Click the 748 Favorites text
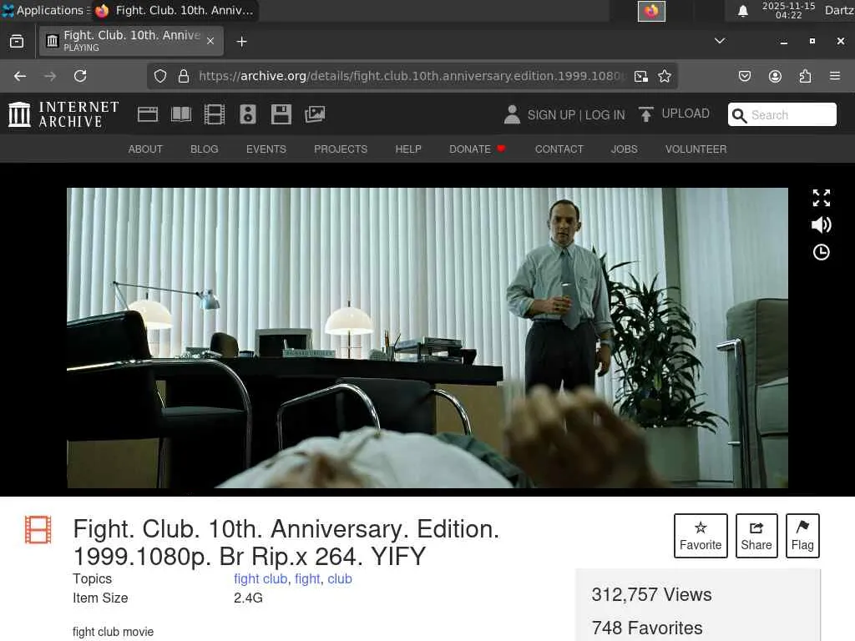Image resolution: width=855 pixels, height=641 pixels. 647,628
